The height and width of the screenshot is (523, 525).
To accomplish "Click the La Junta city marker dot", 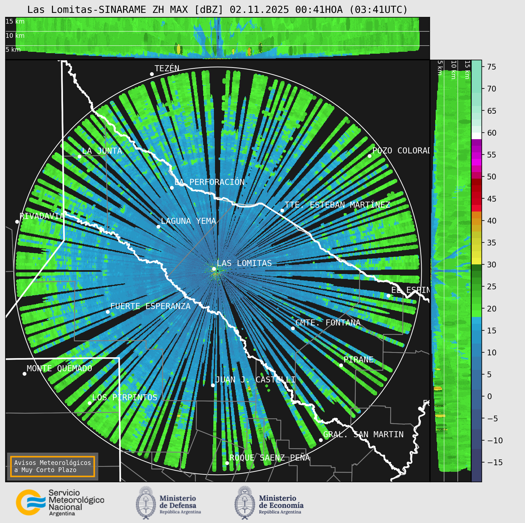I will coord(79,156).
